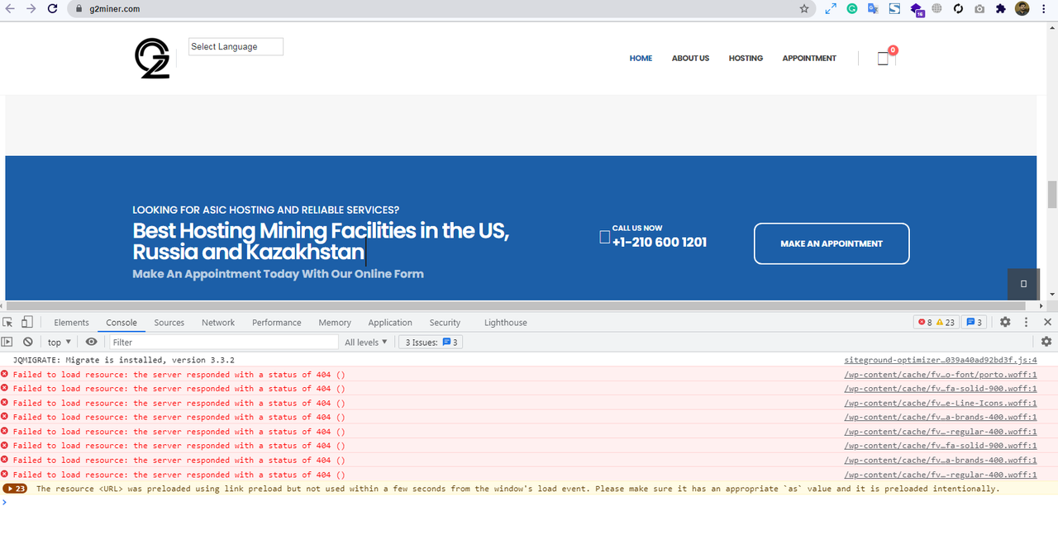Viewport: 1058px width, 539px height.
Task: Bookmark this page with the star icon
Action: point(804,8)
